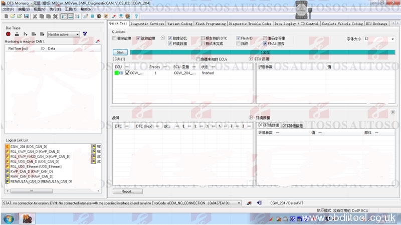Open the 工具(T) menu

click(71, 9)
